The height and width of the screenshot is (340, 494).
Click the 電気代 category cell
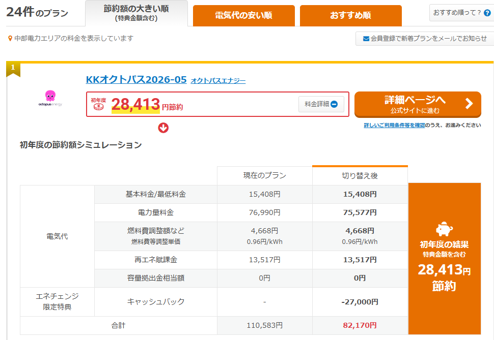[x=57, y=236]
